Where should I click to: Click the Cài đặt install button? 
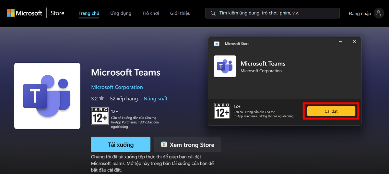pos(331,111)
